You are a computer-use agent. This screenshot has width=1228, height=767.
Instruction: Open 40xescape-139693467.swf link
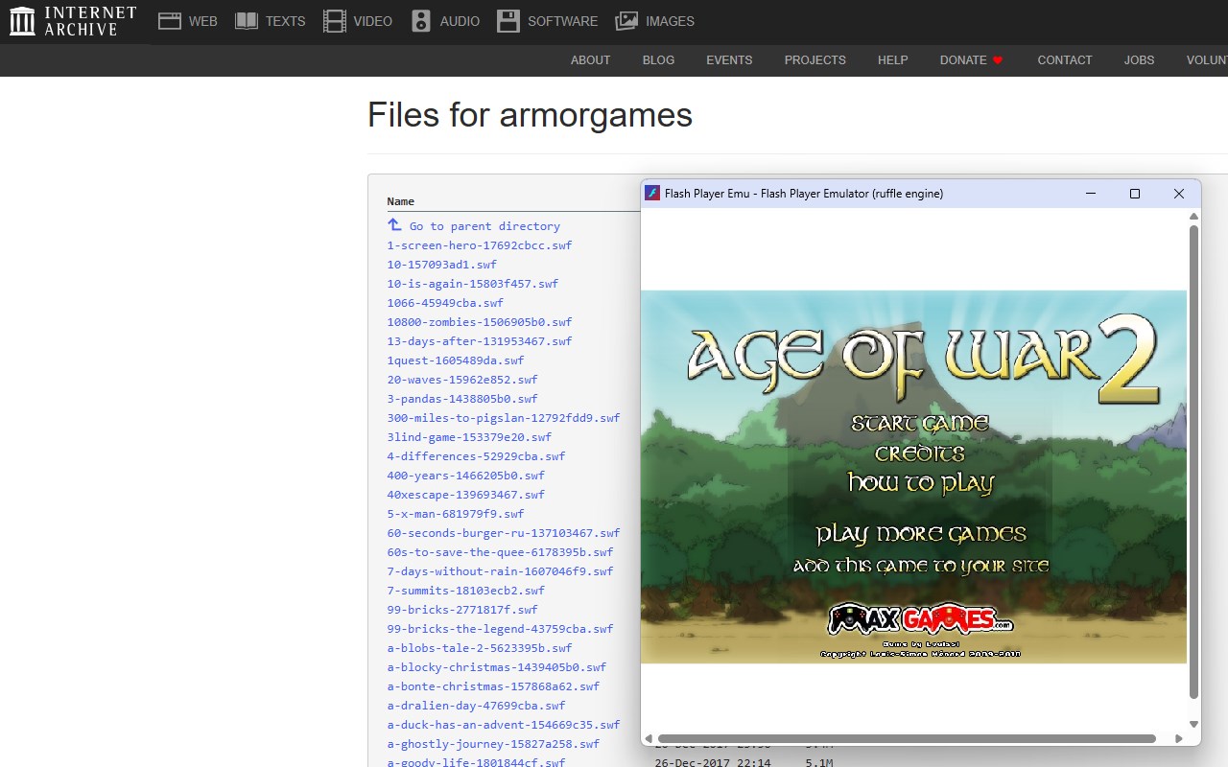(x=466, y=495)
